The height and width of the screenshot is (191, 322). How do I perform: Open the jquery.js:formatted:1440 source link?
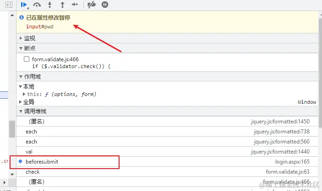280,152
